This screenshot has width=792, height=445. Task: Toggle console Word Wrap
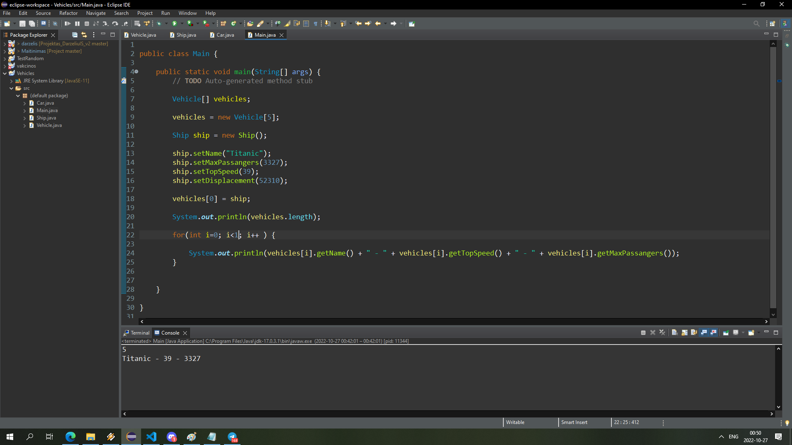694,333
